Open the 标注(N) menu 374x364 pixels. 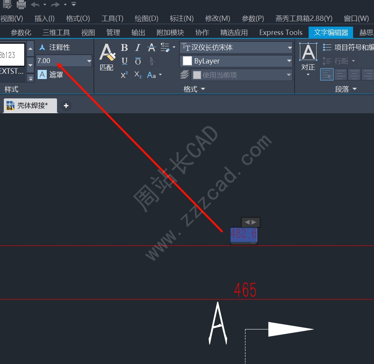(182, 18)
